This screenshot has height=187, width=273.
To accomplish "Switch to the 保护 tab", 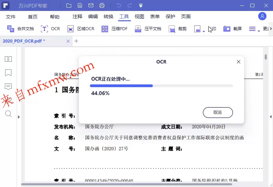I will click(x=170, y=16).
